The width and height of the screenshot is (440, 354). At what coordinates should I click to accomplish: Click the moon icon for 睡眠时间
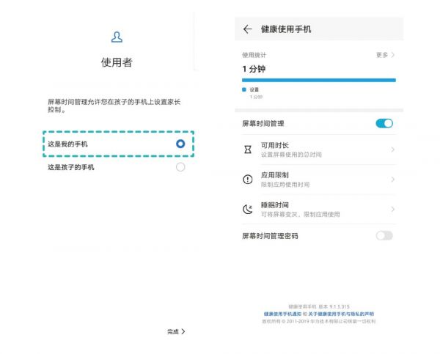tap(247, 210)
